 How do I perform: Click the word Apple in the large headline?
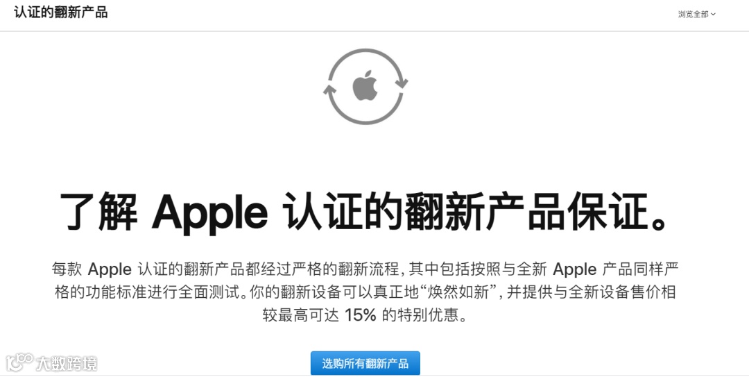pyautogui.click(x=209, y=212)
